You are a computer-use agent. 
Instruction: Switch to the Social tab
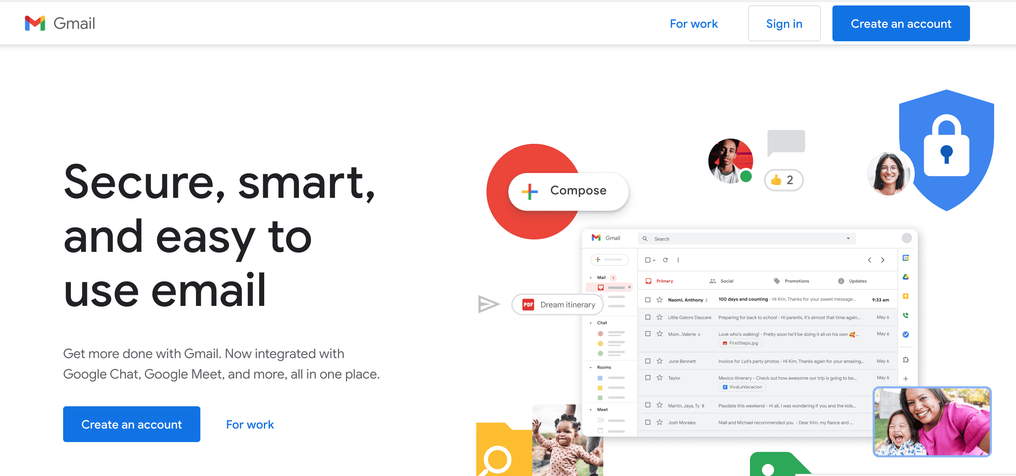(721, 281)
